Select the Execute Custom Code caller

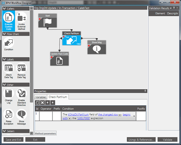(9, 21)
